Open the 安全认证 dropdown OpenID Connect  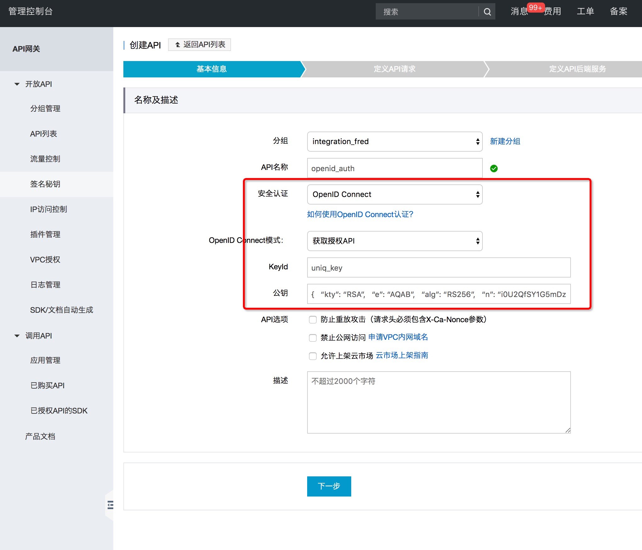click(395, 194)
